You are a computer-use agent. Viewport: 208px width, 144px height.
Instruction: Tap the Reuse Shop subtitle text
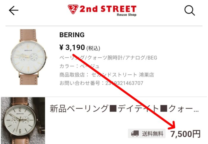127,15
